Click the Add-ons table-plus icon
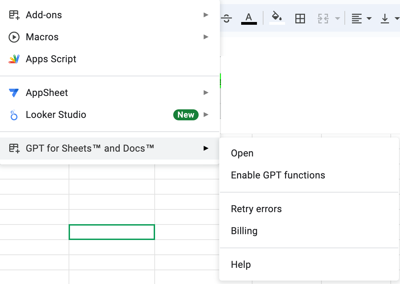 point(14,15)
